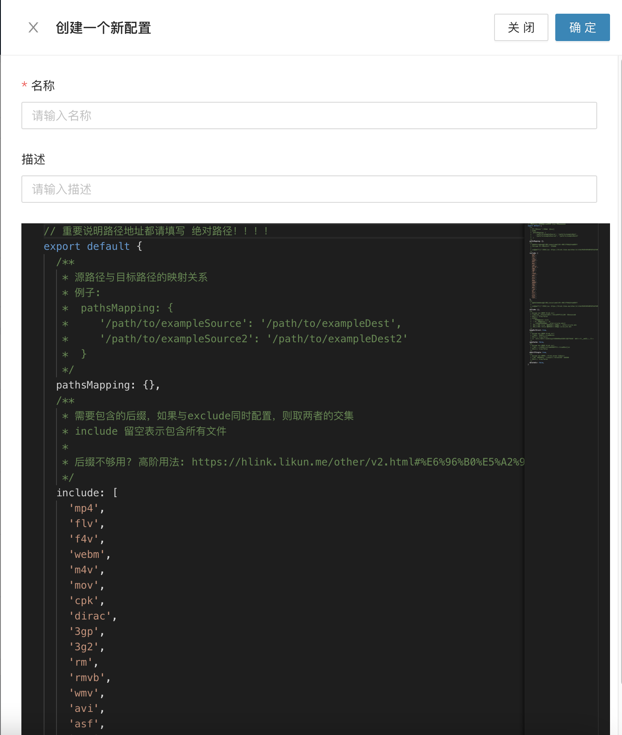
Task: Click the '/path/to/exampleSource2' comment line
Action: click(235, 339)
